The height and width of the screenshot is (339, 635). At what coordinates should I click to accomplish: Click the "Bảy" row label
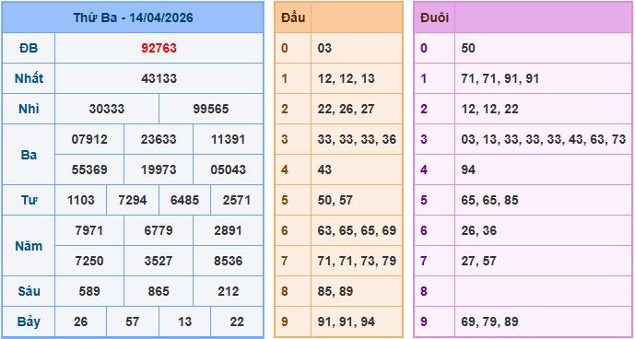pos(29,321)
